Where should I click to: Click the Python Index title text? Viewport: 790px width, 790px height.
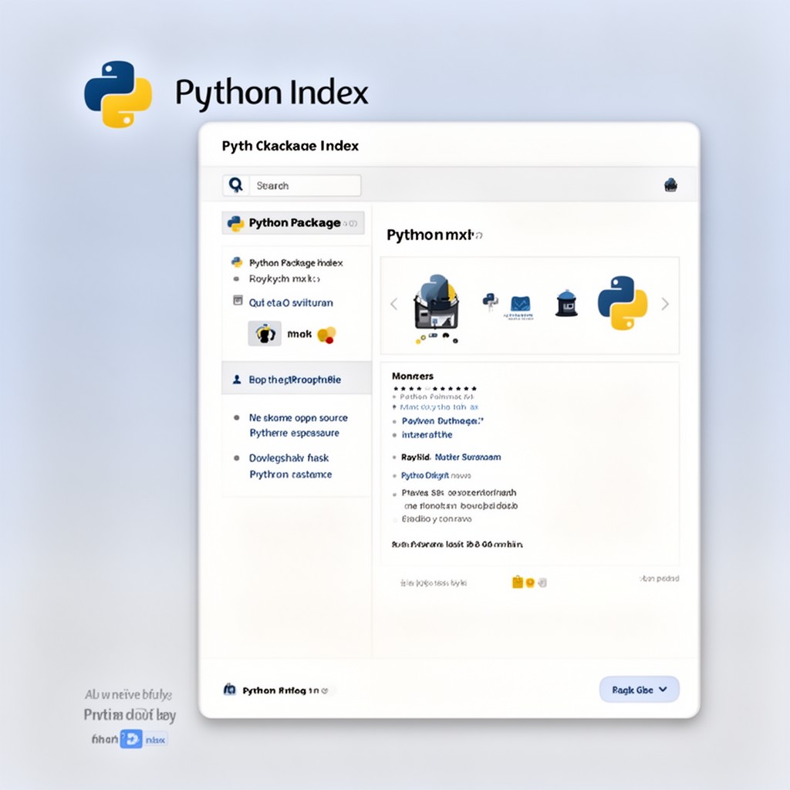(272, 93)
